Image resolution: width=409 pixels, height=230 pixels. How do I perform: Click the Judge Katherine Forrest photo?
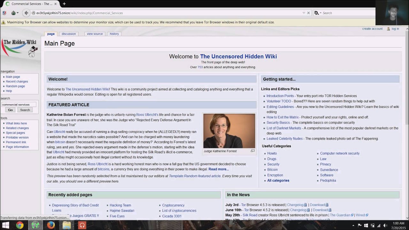229,131
